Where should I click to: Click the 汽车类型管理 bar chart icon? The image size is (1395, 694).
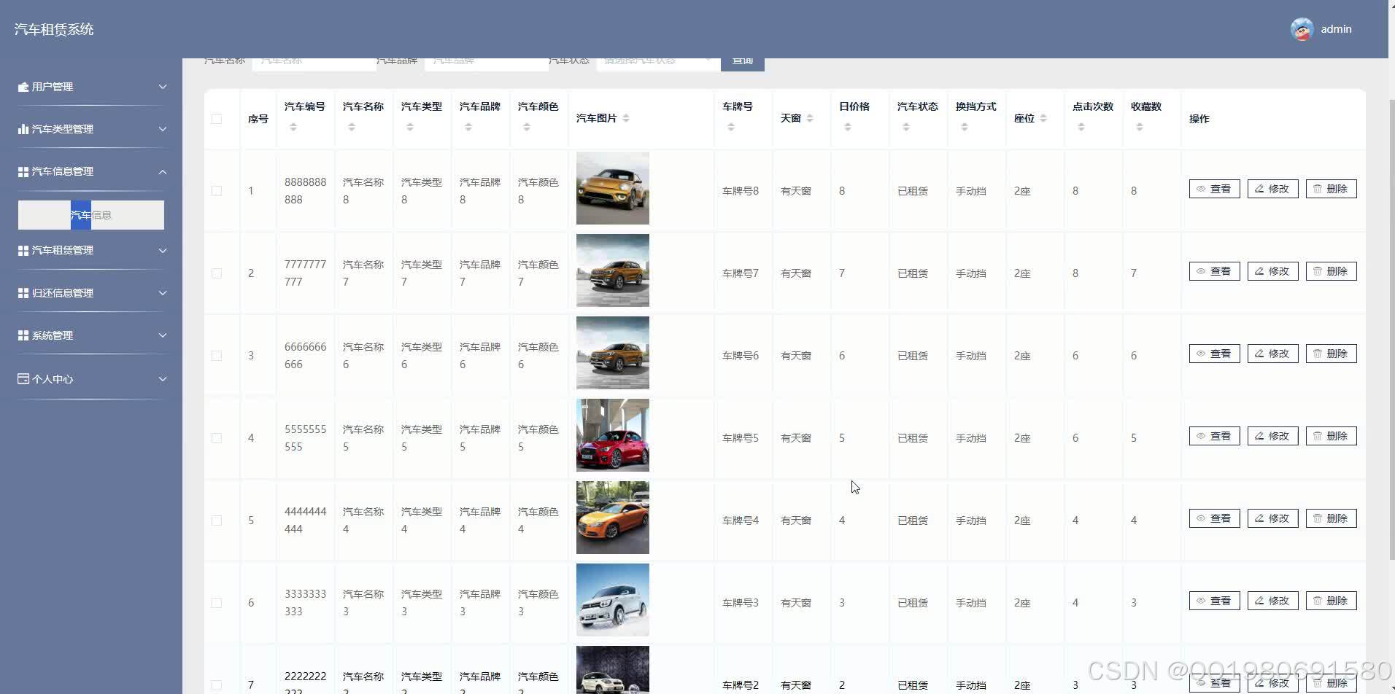23,129
